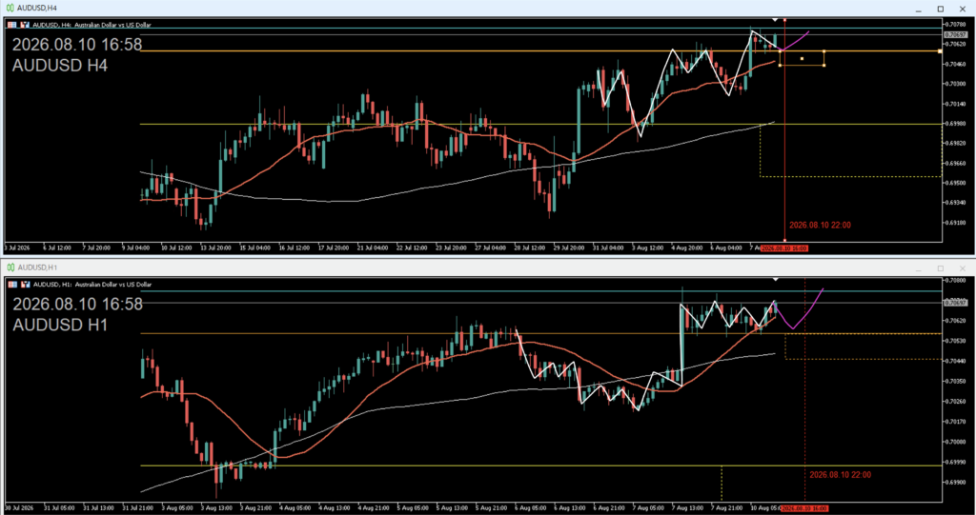This screenshot has width=976, height=515.
Task: Click the '4 Aug 05:00' label on the H1 time axis
Action: pos(295,508)
